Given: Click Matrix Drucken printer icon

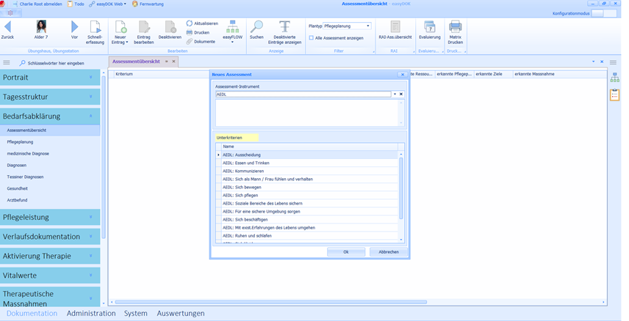Looking at the screenshot, I should (456, 27).
